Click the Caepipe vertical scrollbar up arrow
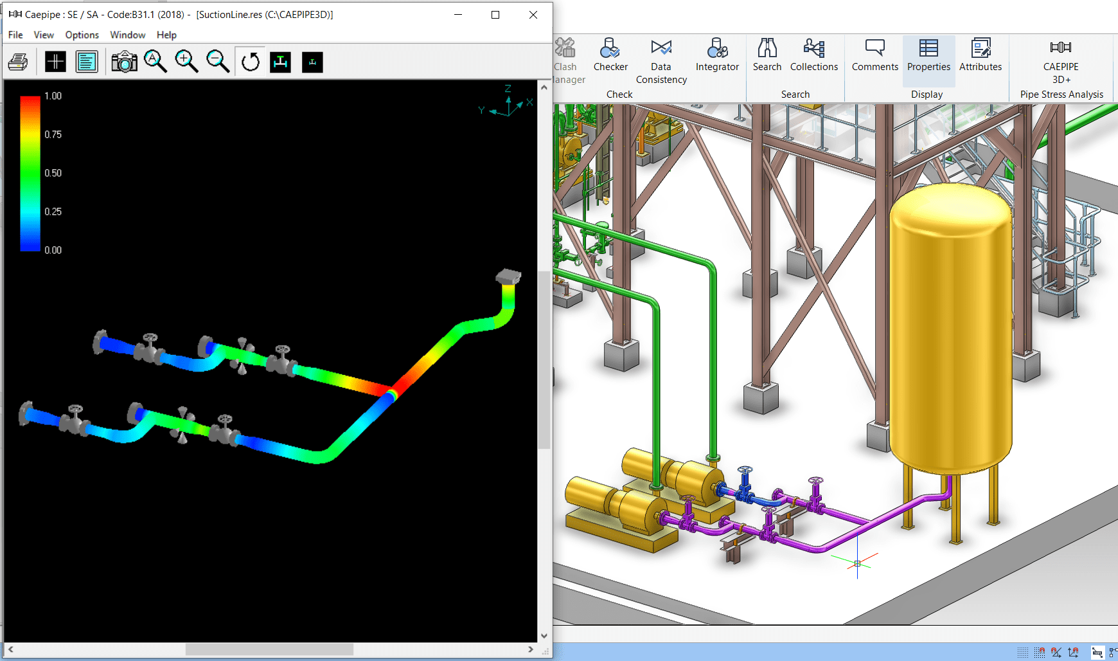 click(x=544, y=87)
